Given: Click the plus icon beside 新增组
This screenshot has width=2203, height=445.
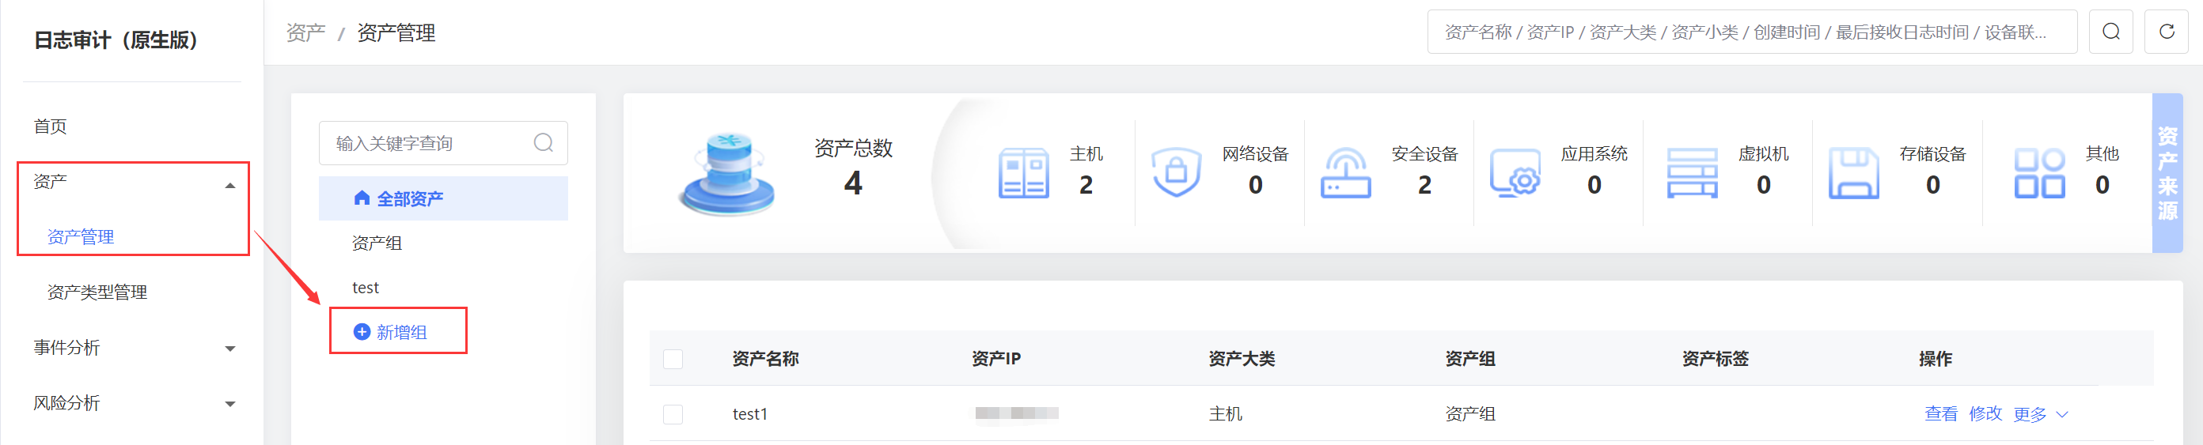Looking at the screenshot, I should coord(362,331).
